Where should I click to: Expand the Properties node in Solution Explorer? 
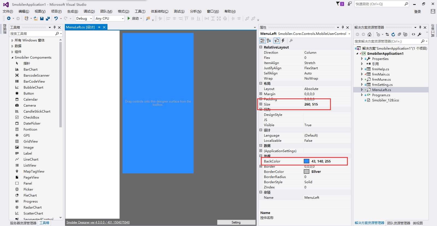tap(362, 59)
